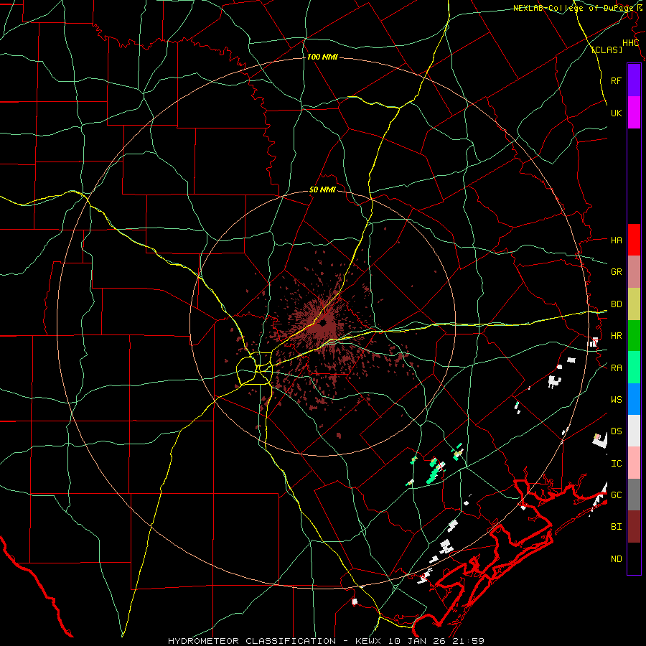The height and width of the screenshot is (646, 646).
Task: Pick the dark green HR legend swatch
Action: 634,336
